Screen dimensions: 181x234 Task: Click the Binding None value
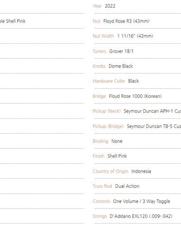click(x=117, y=141)
